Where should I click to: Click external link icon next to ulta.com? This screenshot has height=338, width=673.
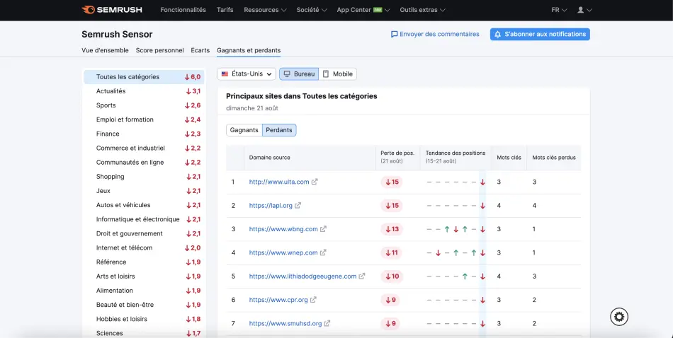coord(315,182)
